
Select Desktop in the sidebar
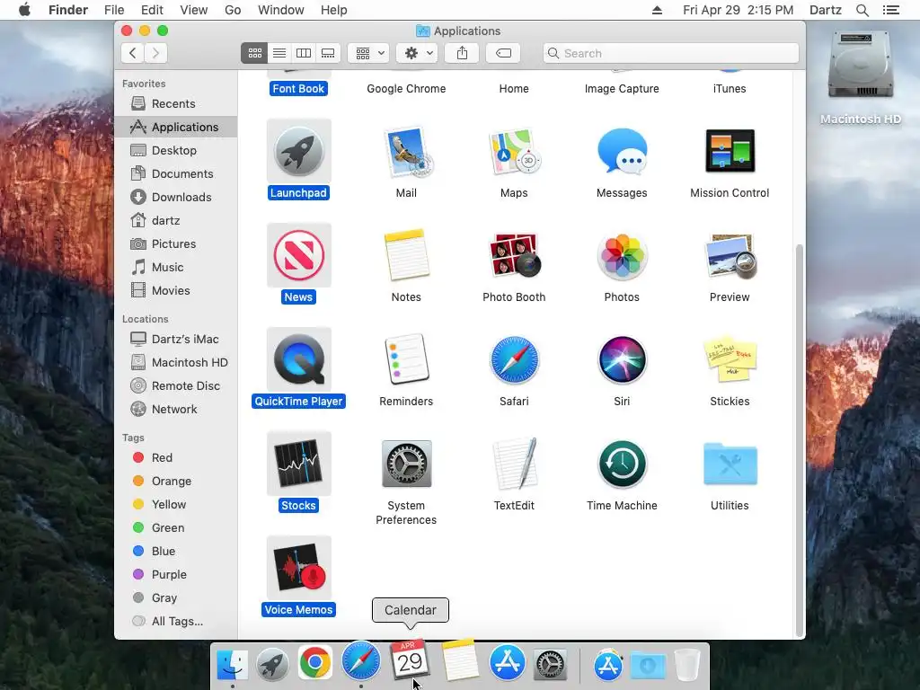pyautogui.click(x=176, y=151)
